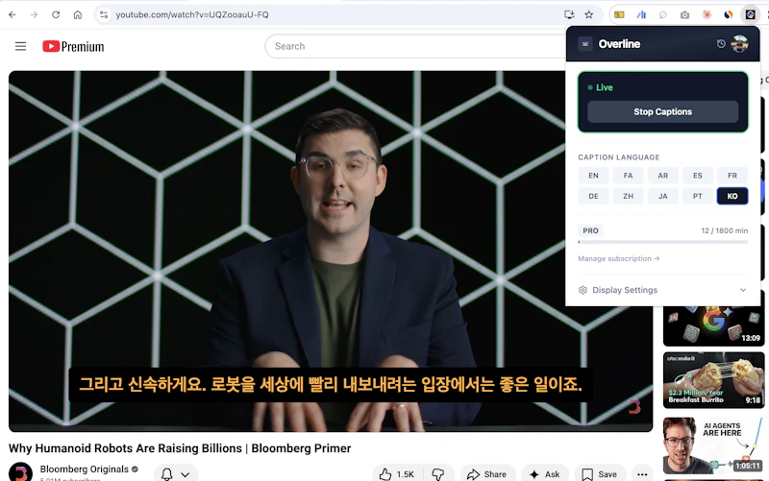Select PT caption language
This screenshot has width=769, height=481.
pos(698,196)
